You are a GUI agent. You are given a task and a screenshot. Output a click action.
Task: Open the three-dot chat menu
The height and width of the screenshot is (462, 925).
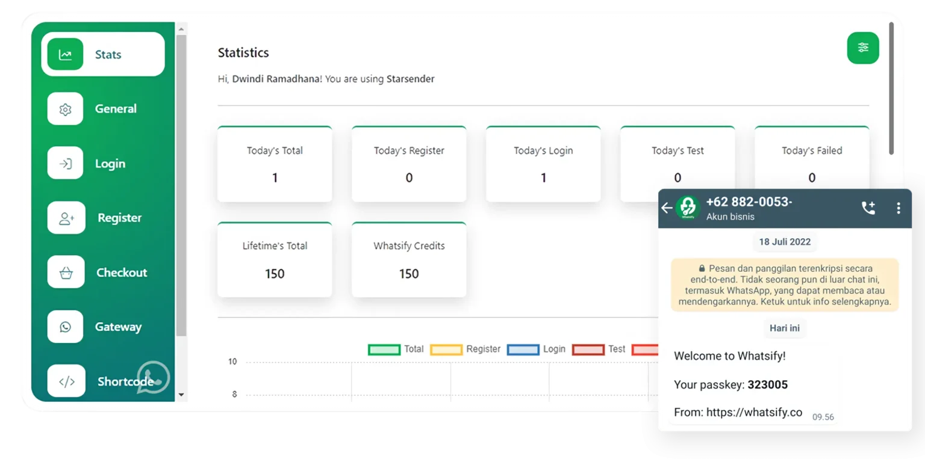tap(898, 208)
